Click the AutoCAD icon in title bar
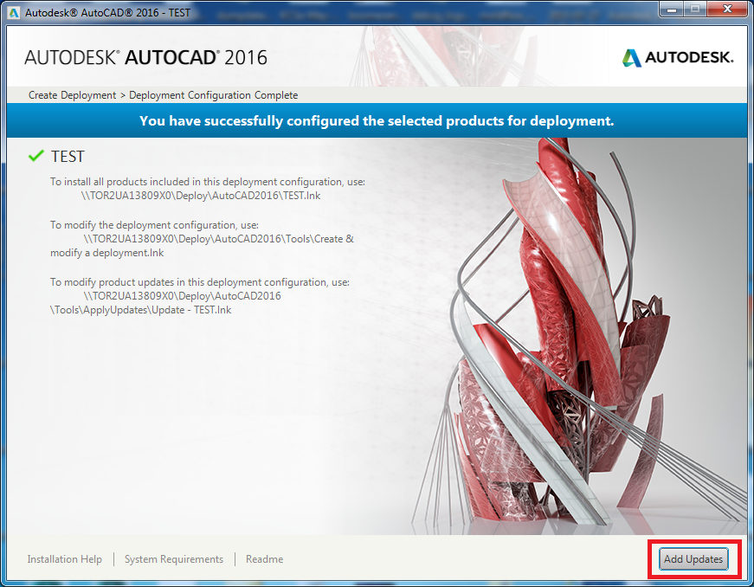 tap(15, 13)
